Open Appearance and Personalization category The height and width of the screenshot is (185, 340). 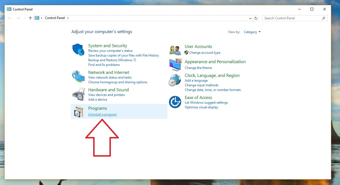215,62
